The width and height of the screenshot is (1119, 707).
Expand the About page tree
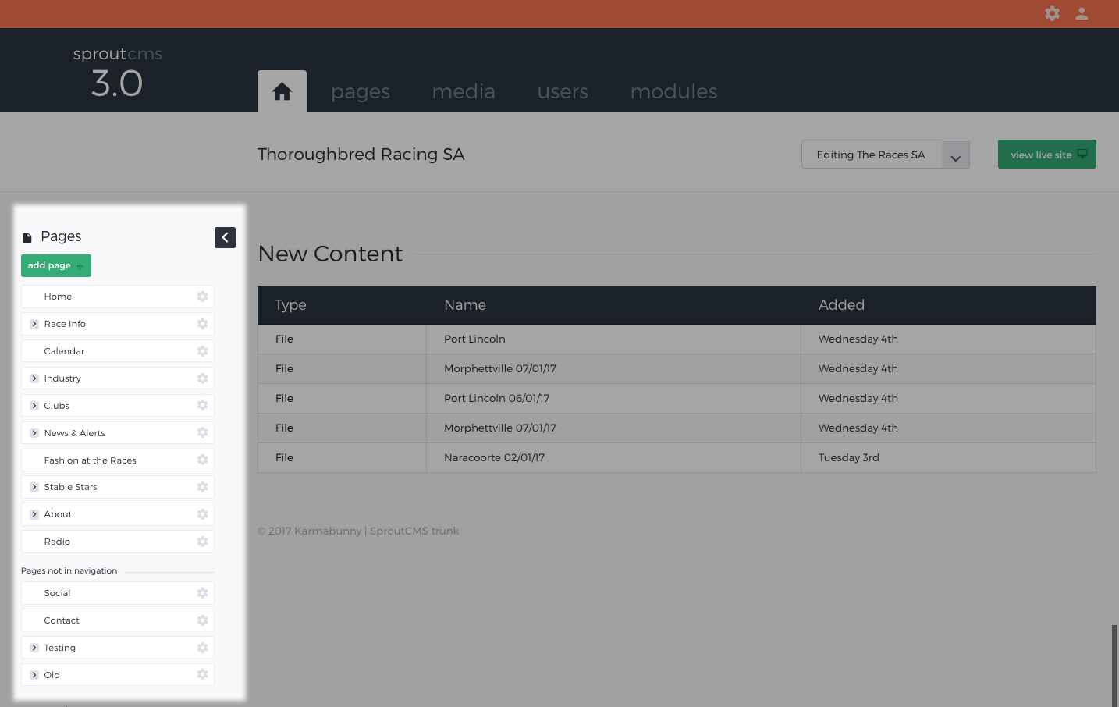pyautogui.click(x=34, y=514)
